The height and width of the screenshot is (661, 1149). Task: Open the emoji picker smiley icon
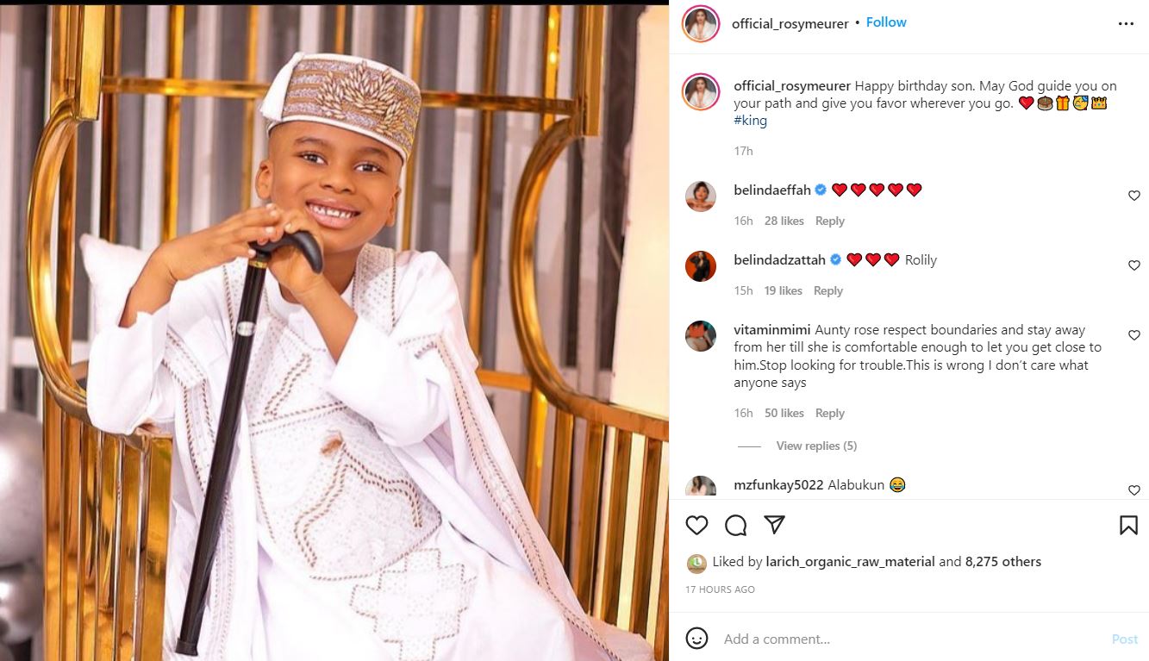pos(696,639)
